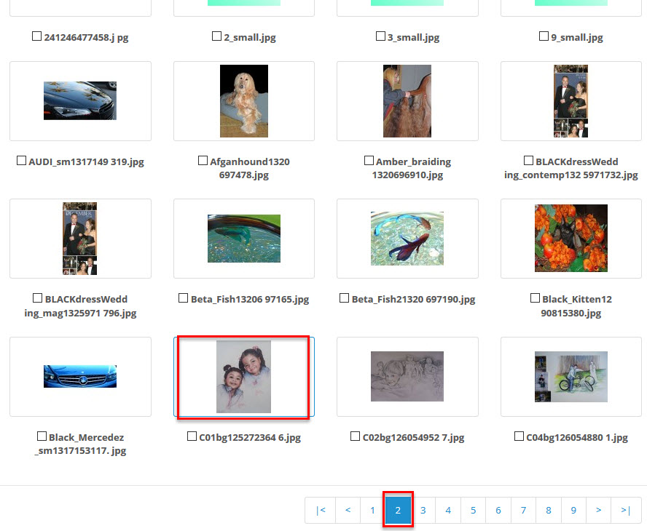Switch to page 1
The width and height of the screenshot is (647, 531).
[x=372, y=511]
